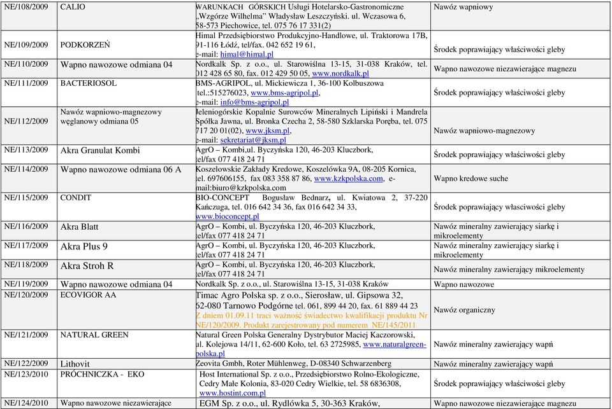This screenshot has height=409, width=612.
Task: Click the Akra Stroh R name
Action: tap(87, 266)
